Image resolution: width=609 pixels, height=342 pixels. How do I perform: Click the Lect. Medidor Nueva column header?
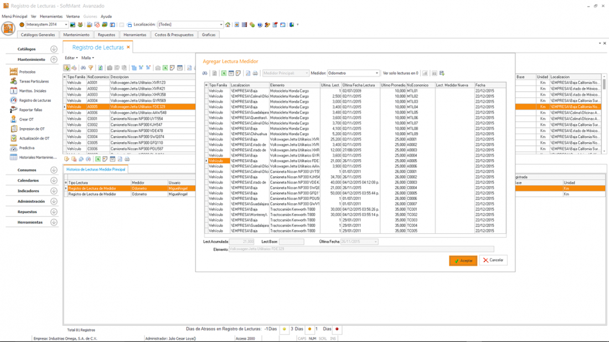click(x=454, y=85)
